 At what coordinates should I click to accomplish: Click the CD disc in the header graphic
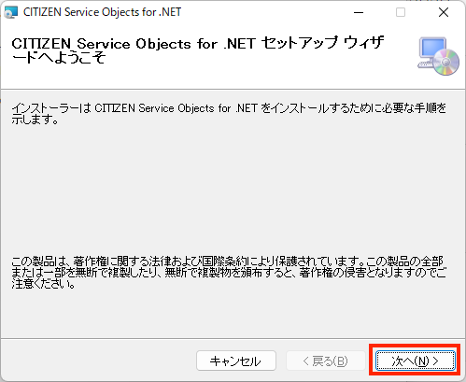446,63
